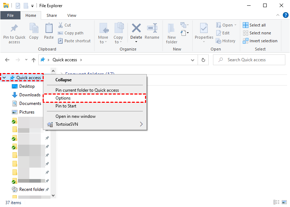This screenshot has height=207, width=290.
Task: Open the Easy access dropdown
Action: click(x=184, y=33)
